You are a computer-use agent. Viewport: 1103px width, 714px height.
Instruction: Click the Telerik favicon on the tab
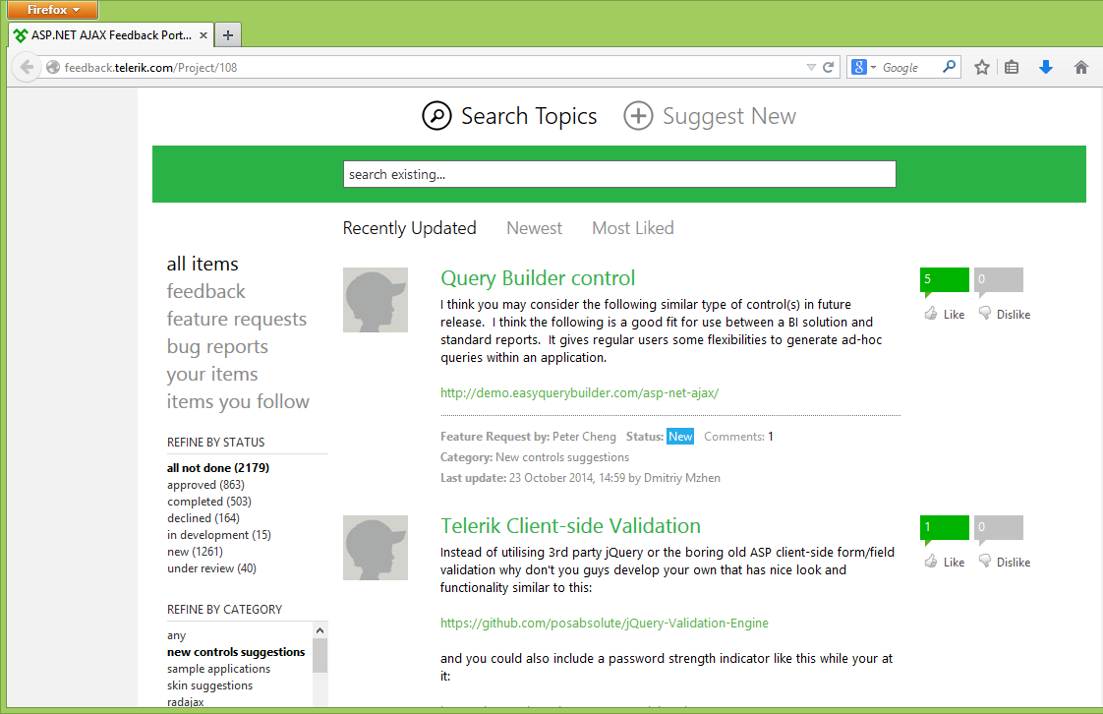21,35
